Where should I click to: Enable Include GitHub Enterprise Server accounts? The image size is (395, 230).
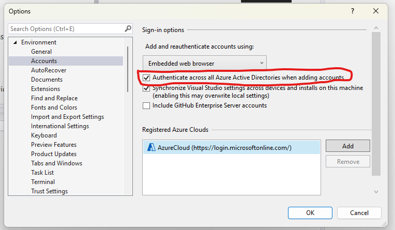[x=146, y=105]
